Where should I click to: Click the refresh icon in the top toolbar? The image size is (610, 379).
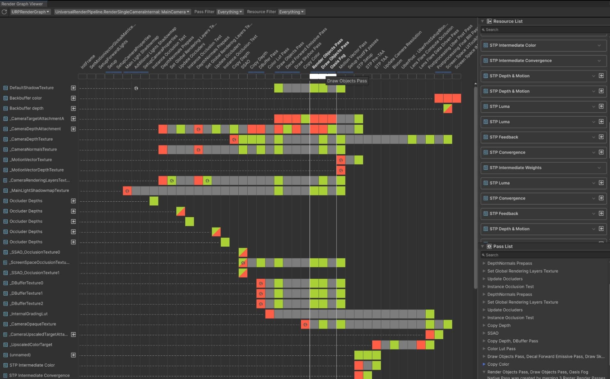click(4, 12)
